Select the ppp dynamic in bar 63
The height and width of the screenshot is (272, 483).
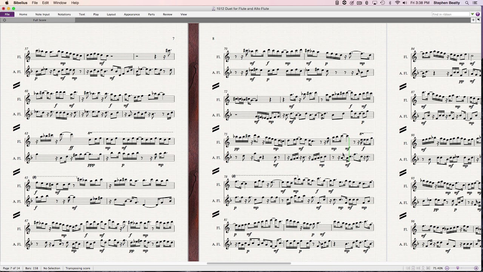(91, 165)
